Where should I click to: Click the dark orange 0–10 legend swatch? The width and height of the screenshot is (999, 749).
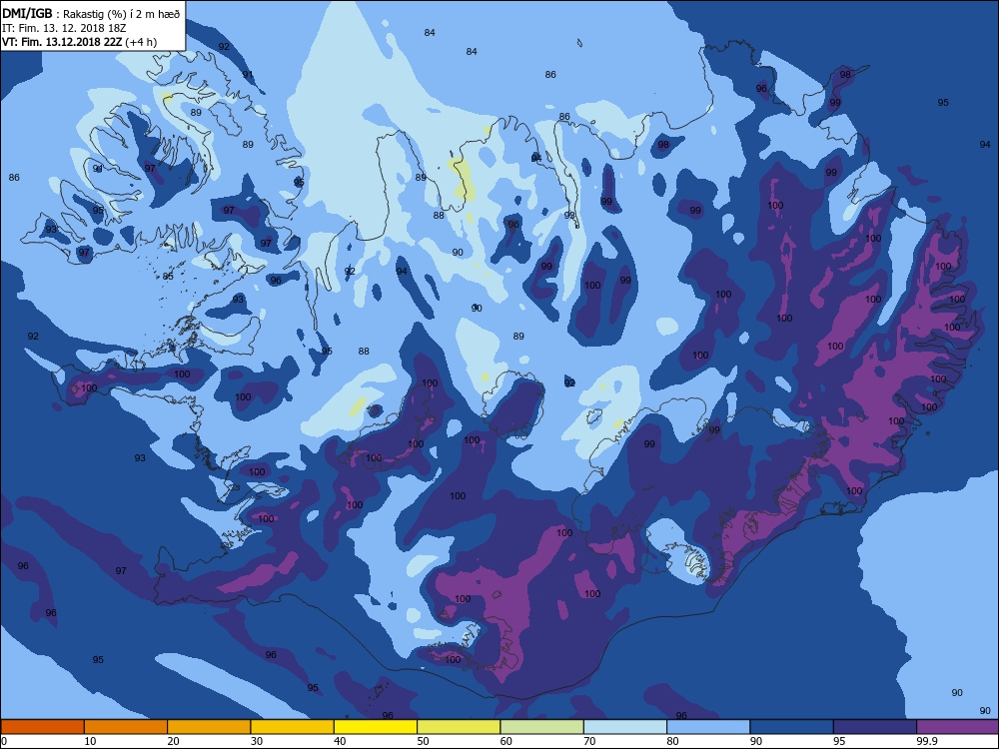click(42, 727)
